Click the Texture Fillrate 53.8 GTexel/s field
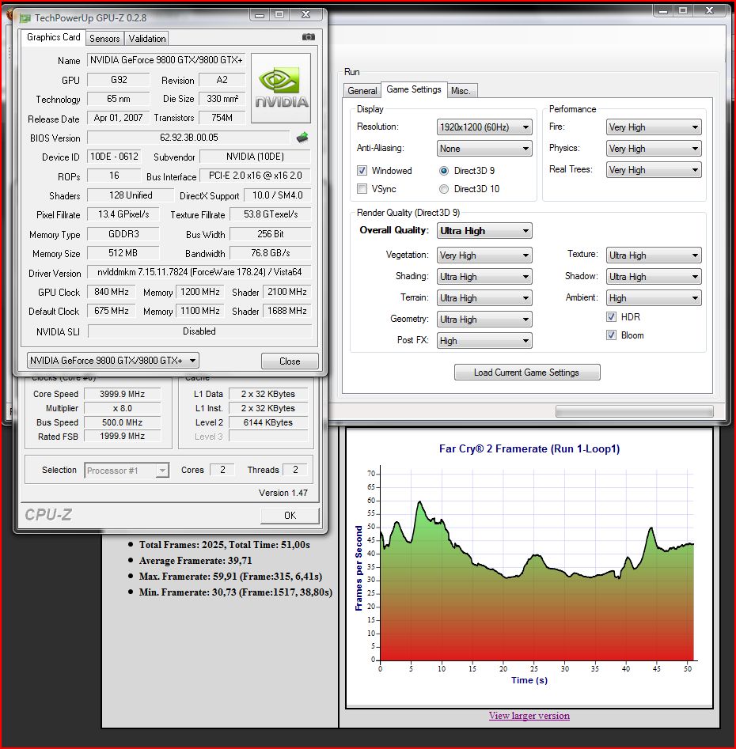This screenshot has height=749, width=736. point(271,214)
